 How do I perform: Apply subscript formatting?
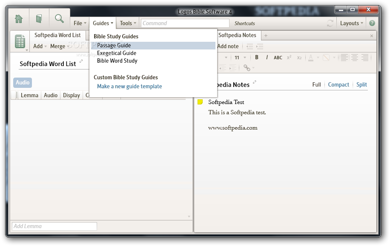(x=299, y=58)
